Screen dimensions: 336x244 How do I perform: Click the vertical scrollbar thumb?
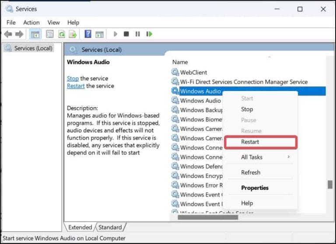(330, 185)
